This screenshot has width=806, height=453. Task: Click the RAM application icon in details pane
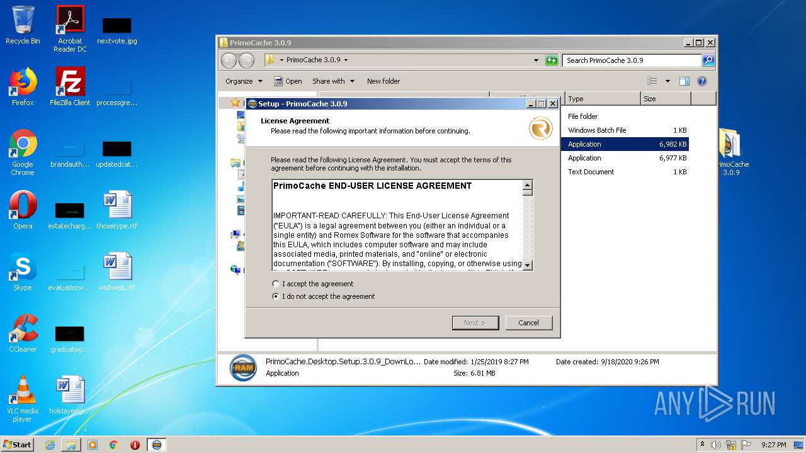tap(243, 367)
